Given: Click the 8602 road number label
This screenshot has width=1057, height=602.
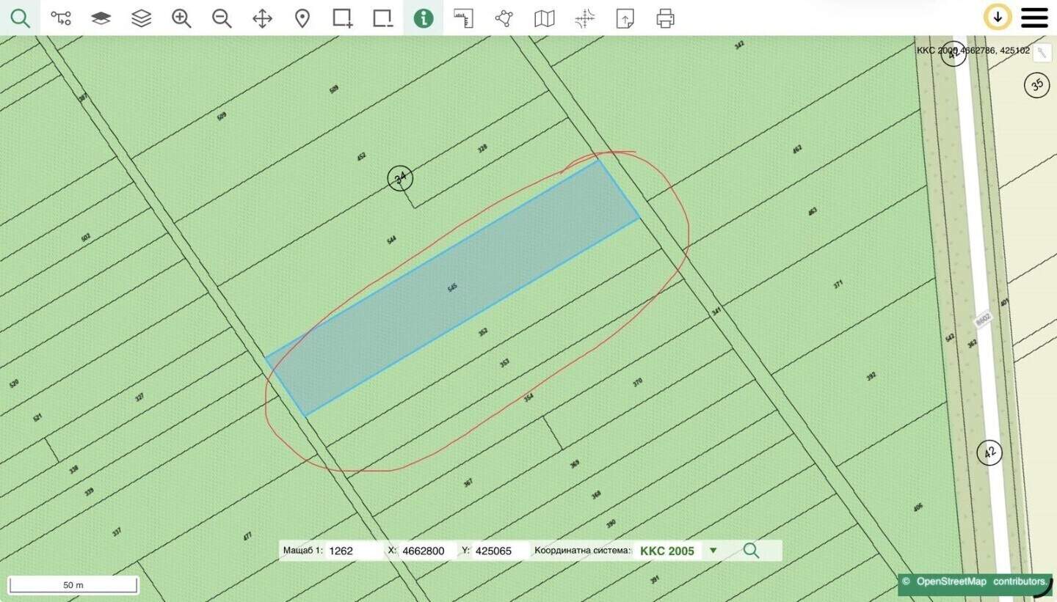Looking at the screenshot, I should [x=984, y=320].
